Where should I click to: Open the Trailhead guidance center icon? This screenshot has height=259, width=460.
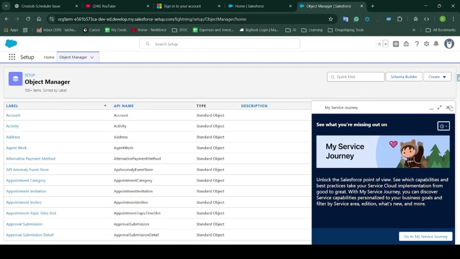point(406,44)
